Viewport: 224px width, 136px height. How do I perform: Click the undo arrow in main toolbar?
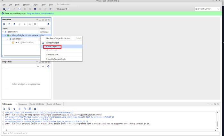tap(9, 9)
